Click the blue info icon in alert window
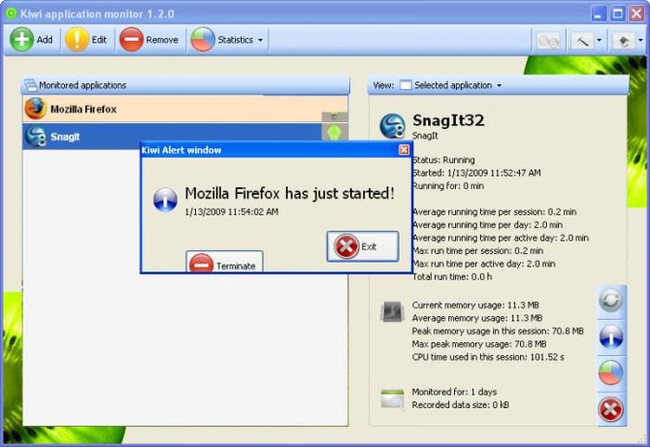Screen dimensions: 650x447 click(x=165, y=200)
